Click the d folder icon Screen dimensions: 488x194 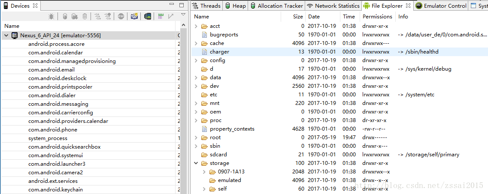pos(204,69)
